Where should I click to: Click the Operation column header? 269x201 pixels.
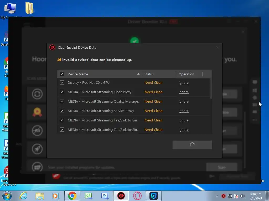pyautogui.click(x=189, y=74)
